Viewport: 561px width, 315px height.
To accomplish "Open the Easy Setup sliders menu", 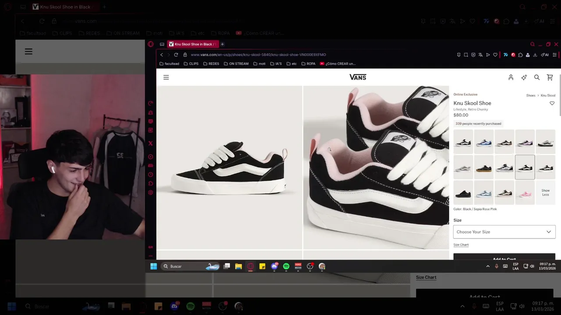I will 554,55.
